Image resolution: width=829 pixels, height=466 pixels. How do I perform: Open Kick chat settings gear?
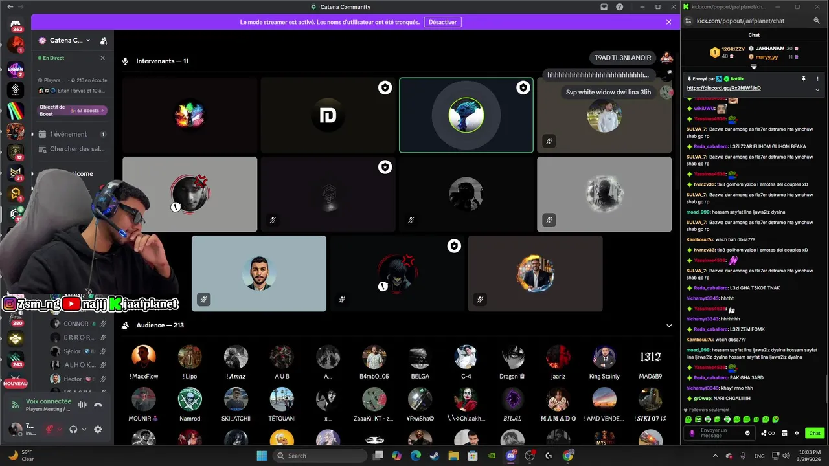point(797,433)
